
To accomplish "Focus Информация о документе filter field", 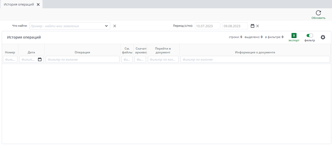I will click(x=255, y=59).
